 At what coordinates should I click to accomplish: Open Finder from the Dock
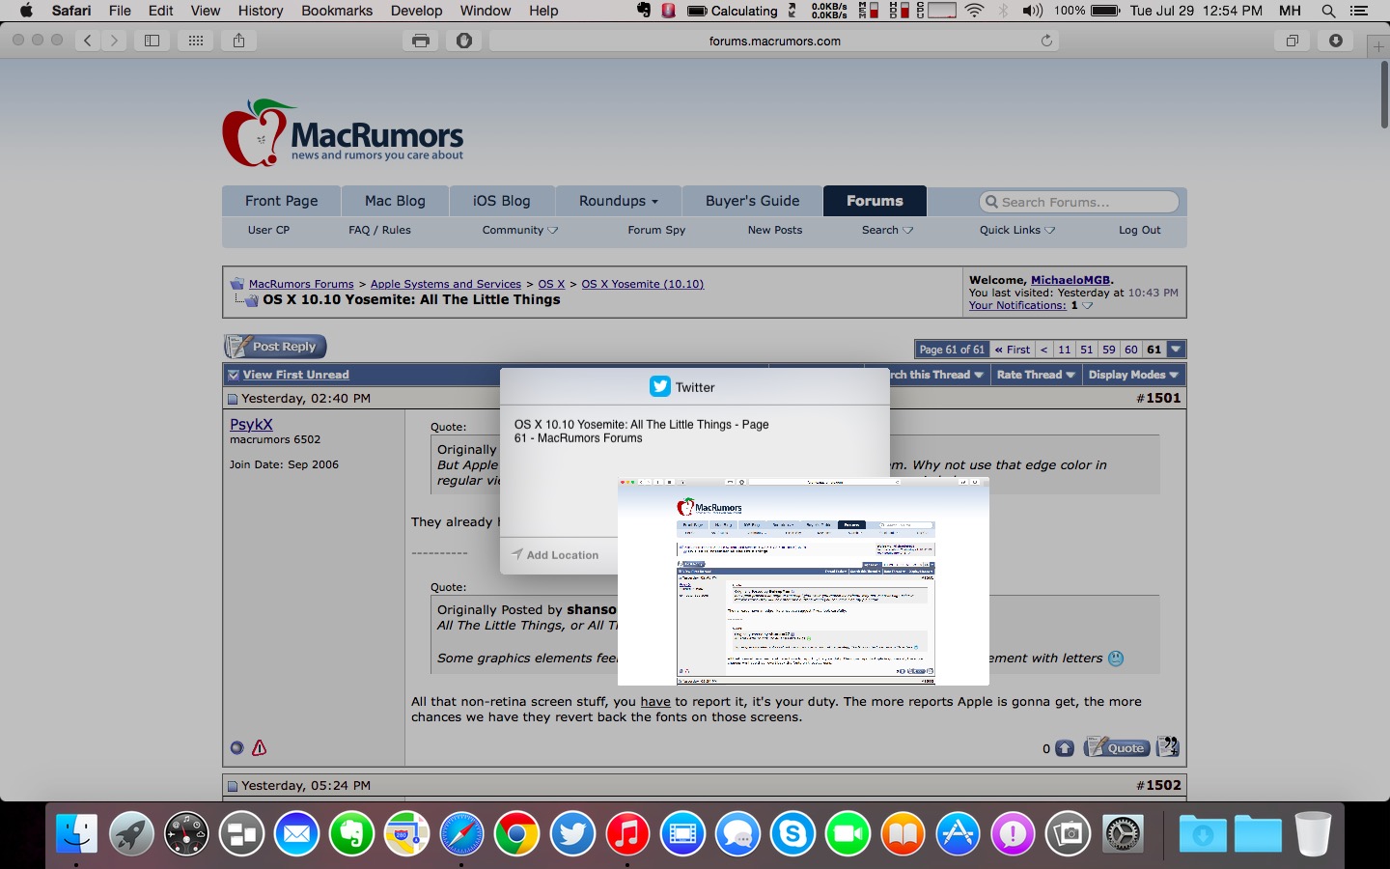pos(76,833)
